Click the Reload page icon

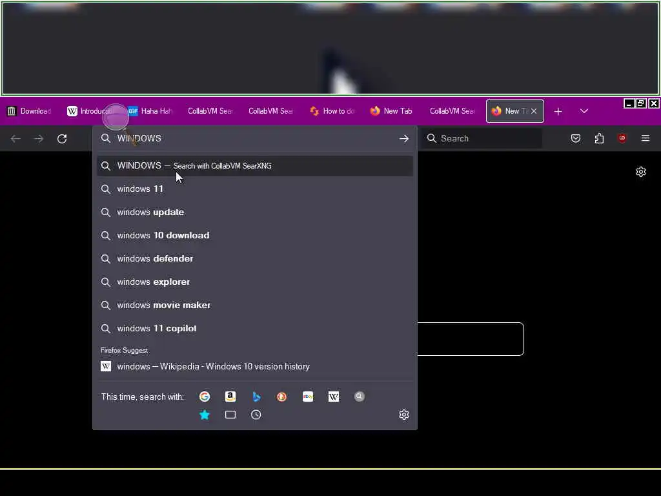62,139
